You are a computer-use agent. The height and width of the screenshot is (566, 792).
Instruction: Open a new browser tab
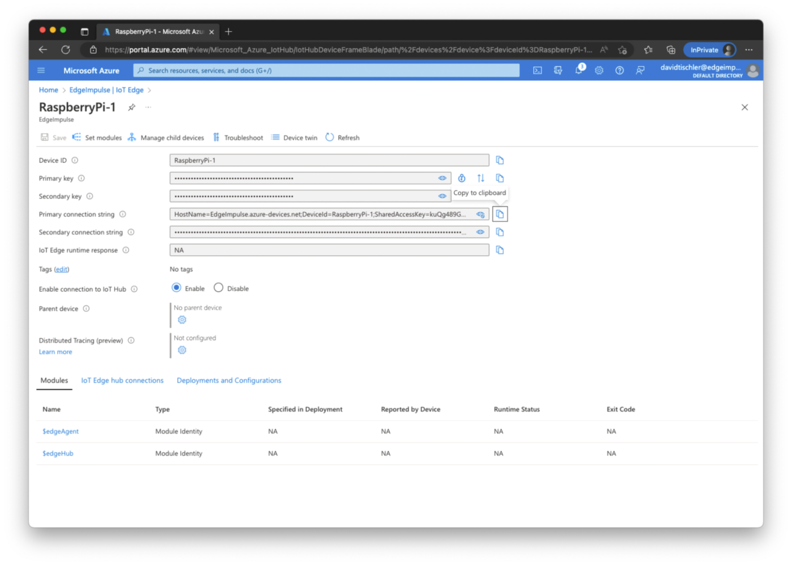click(229, 32)
